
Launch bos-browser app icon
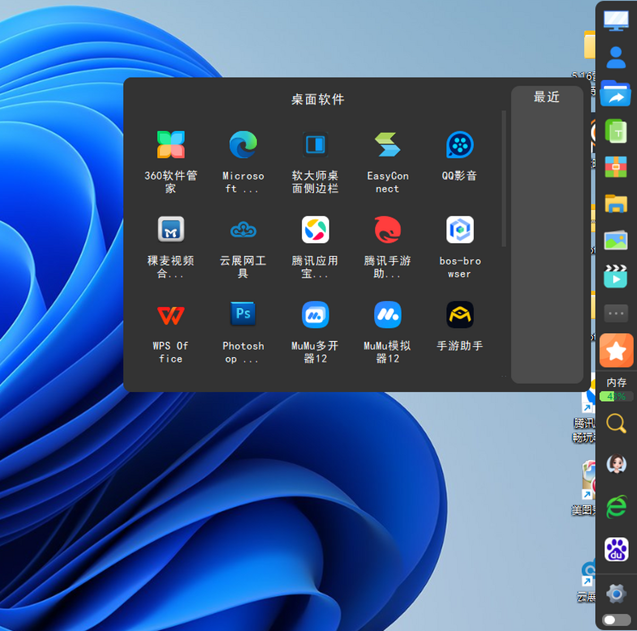point(460,230)
